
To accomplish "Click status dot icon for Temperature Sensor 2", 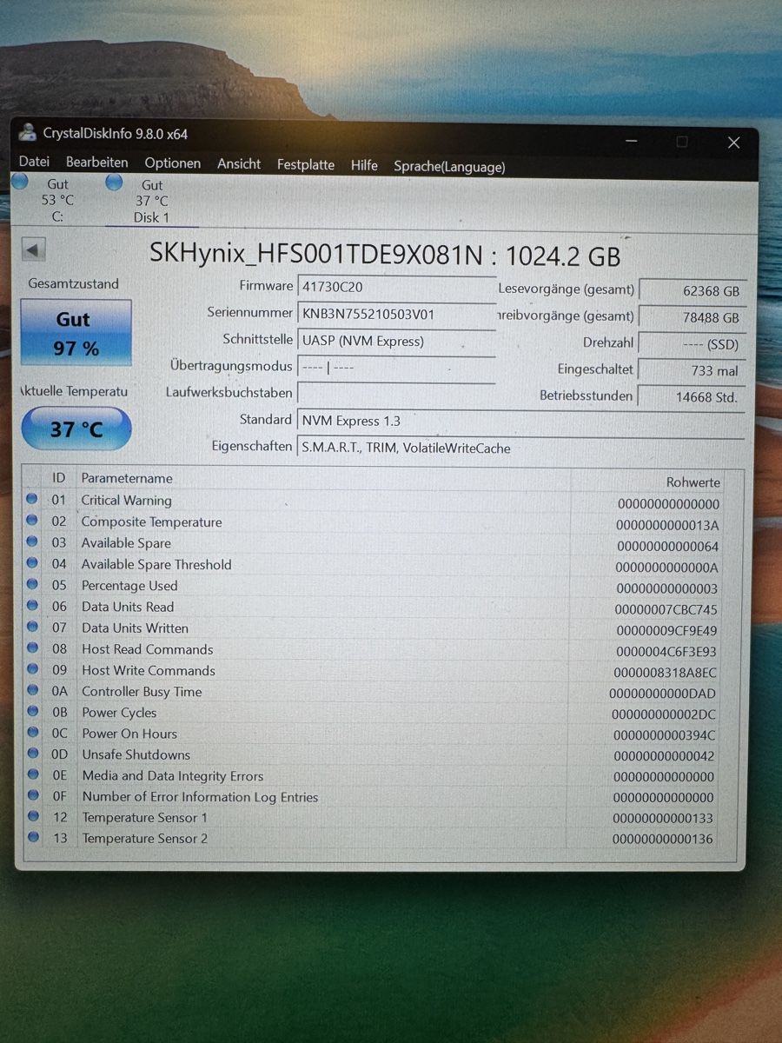I will (34, 837).
